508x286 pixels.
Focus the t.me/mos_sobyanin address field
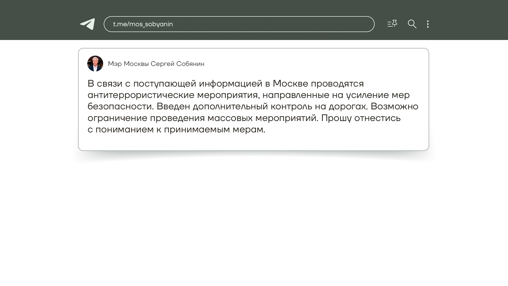pos(239,24)
